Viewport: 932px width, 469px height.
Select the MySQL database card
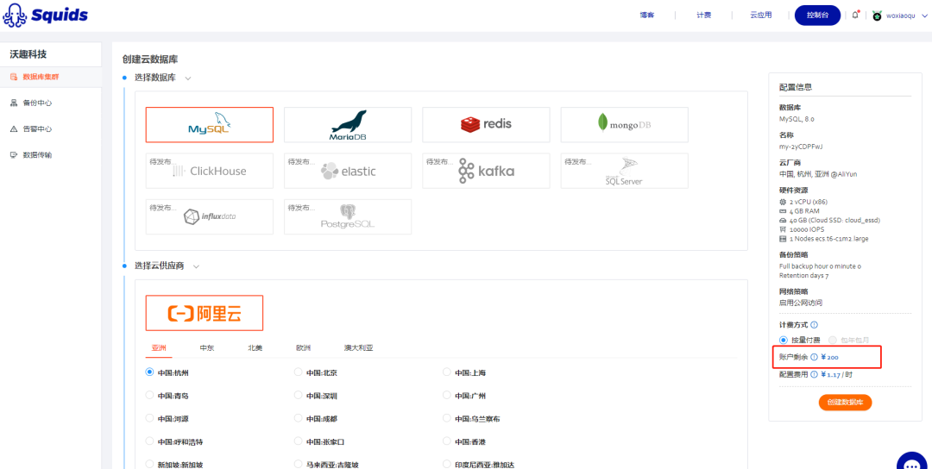click(x=209, y=125)
